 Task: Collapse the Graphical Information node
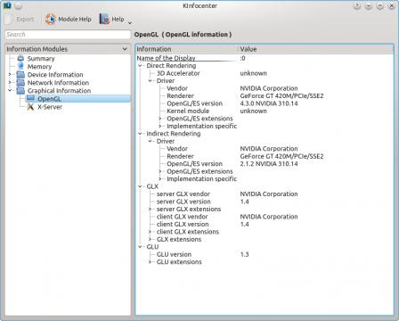tap(10, 90)
